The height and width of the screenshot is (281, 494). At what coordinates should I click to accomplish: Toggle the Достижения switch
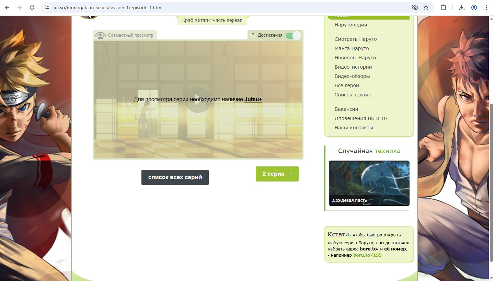293,35
